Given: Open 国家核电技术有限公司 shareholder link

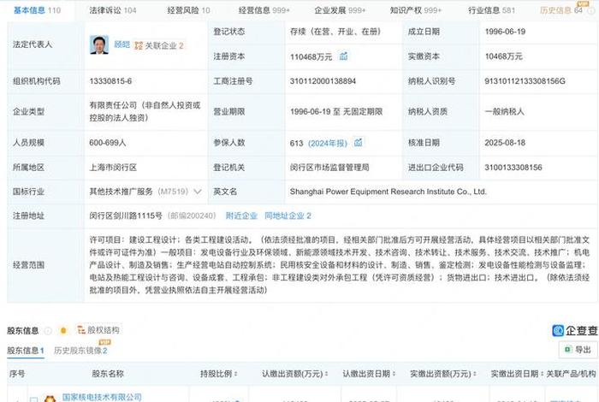Looking at the screenshot, I should pyautogui.click(x=102, y=398).
